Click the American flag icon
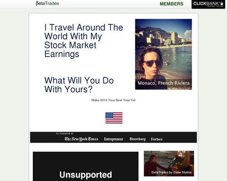 click(x=114, y=118)
